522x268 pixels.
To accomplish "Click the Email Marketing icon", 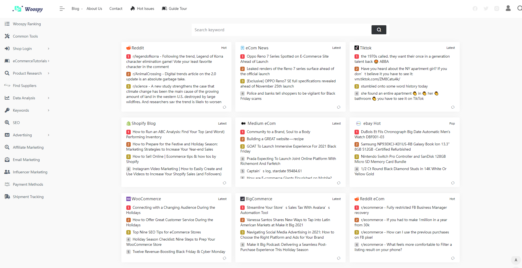I will (x=7, y=160).
